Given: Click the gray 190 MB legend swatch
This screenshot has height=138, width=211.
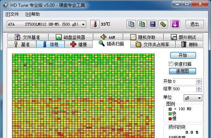Looking at the screenshot, I should click(x=170, y=109).
